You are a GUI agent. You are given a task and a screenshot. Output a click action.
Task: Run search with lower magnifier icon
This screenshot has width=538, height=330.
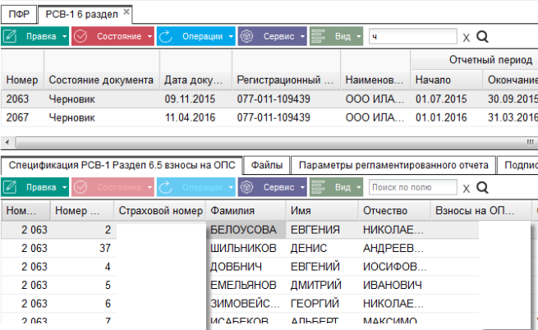click(482, 187)
